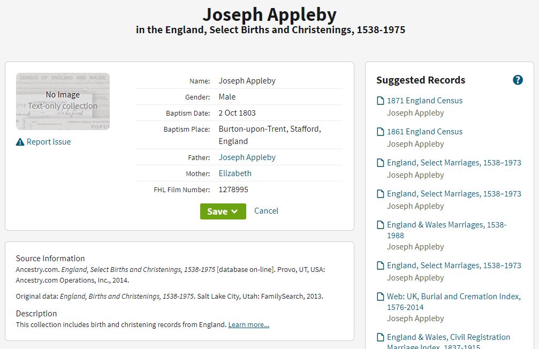Expand the green Save dropdown button
Viewport: 539px width, 349px height.
click(223, 211)
